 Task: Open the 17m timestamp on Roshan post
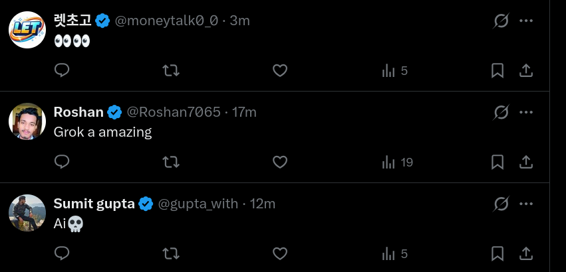[x=244, y=112]
